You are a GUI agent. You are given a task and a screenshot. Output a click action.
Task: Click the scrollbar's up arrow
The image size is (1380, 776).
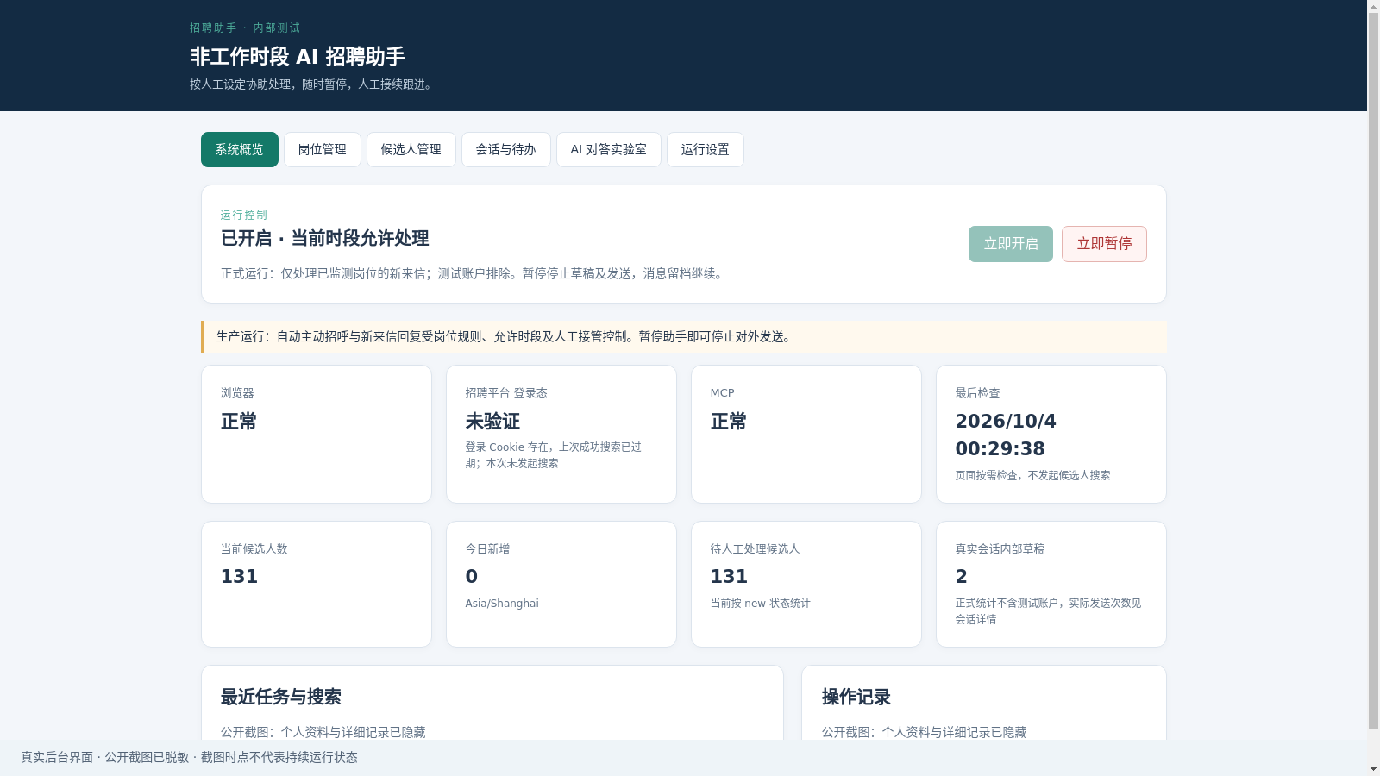click(1373, 7)
